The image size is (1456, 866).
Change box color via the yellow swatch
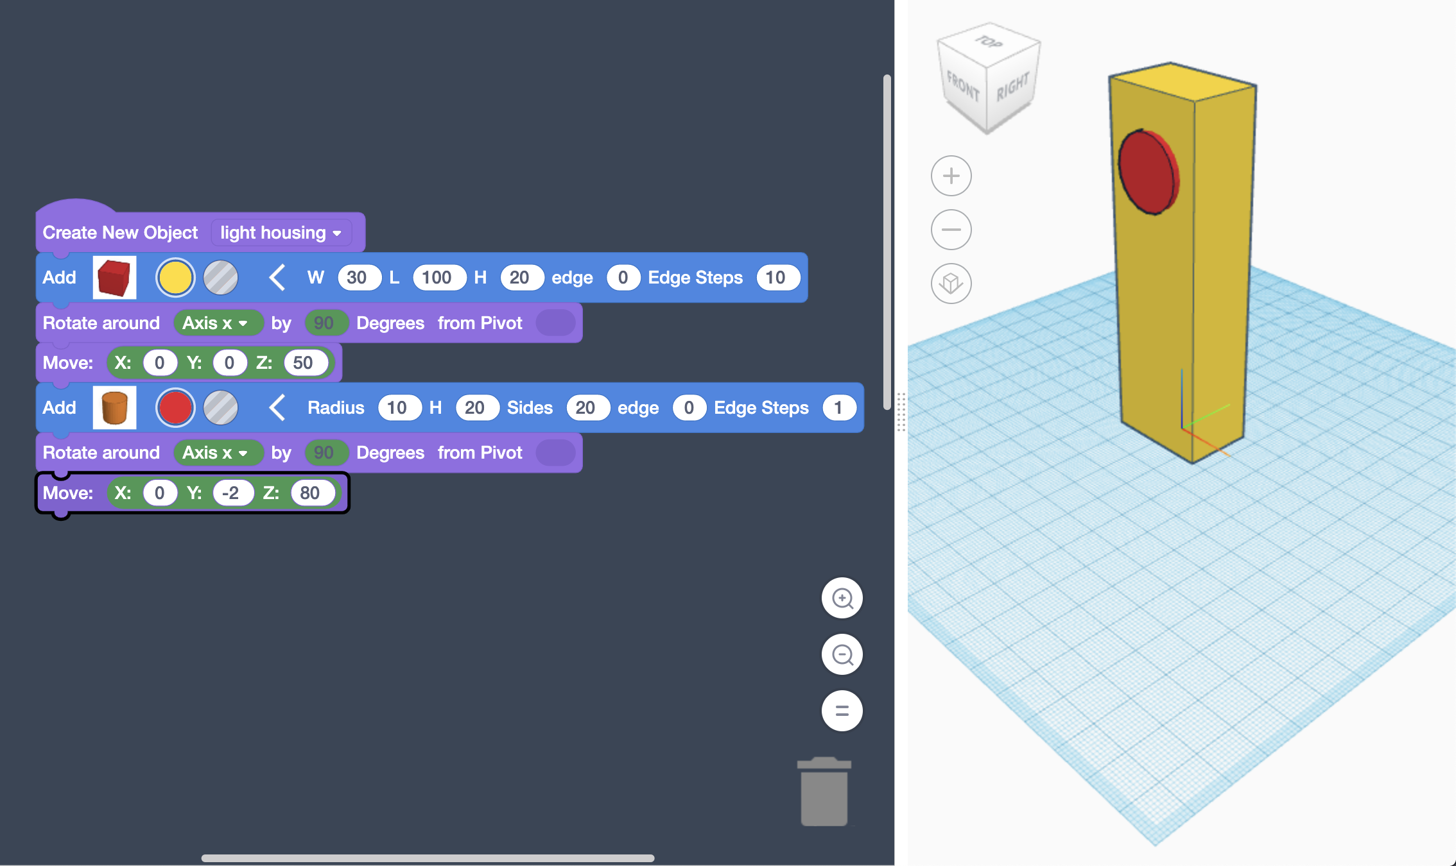(x=175, y=277)
